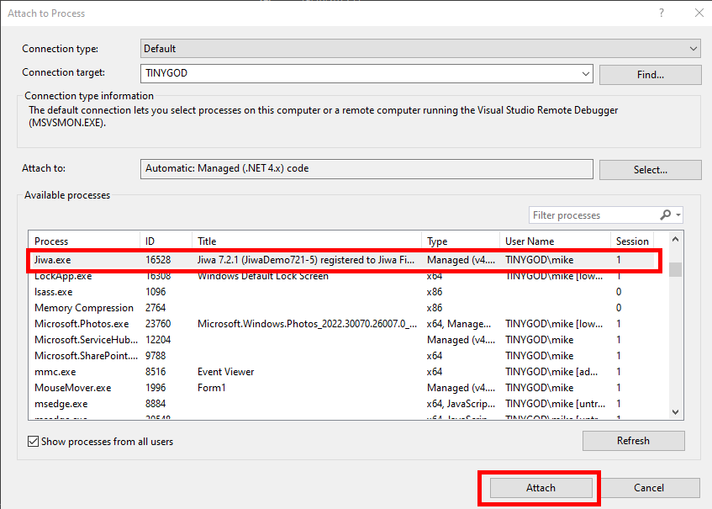Click the Title column header

click(306, 241)
